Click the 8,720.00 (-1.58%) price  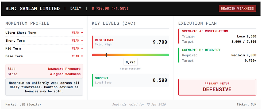(110, 8)
